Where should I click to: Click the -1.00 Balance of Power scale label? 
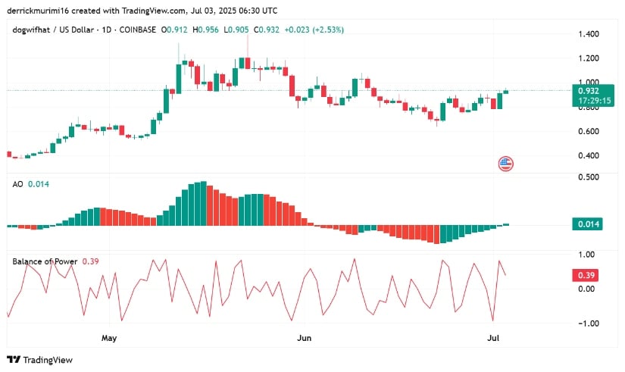589,324
